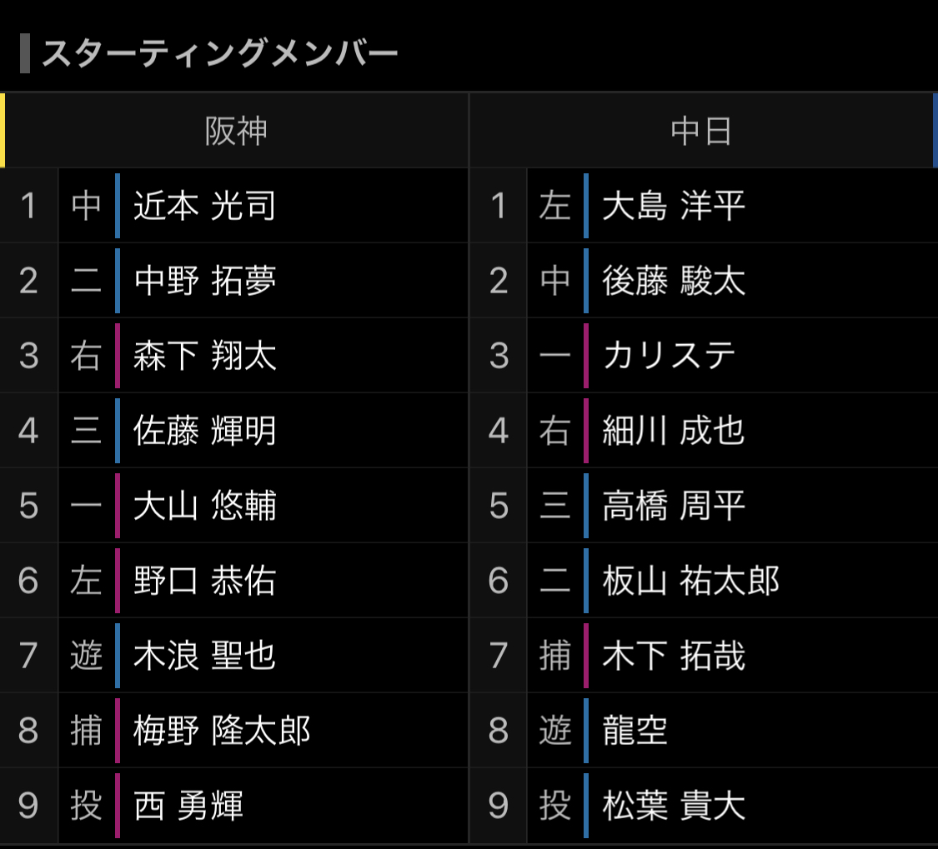This screenshot has width=938, height=849.
Task: Tap catcher 木下 拓哉
Action: (674, 656)
